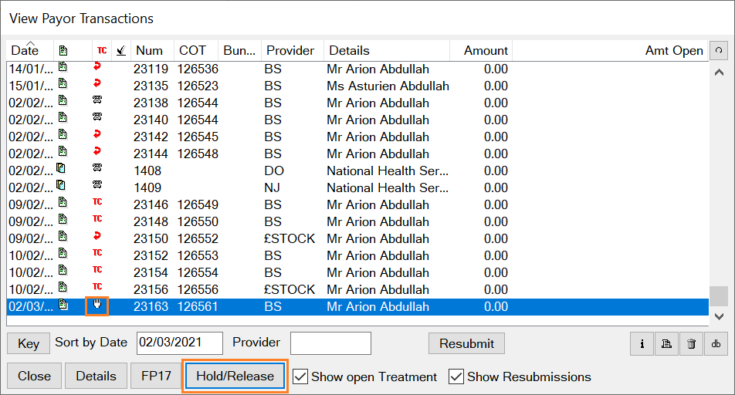Screen dimensions: 735x395
Task: Click red arrow status icon on row 23135
Action: pos(97,84)
